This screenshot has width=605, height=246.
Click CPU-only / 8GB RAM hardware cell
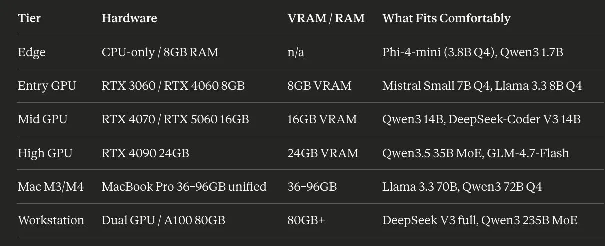coord(160,52)
